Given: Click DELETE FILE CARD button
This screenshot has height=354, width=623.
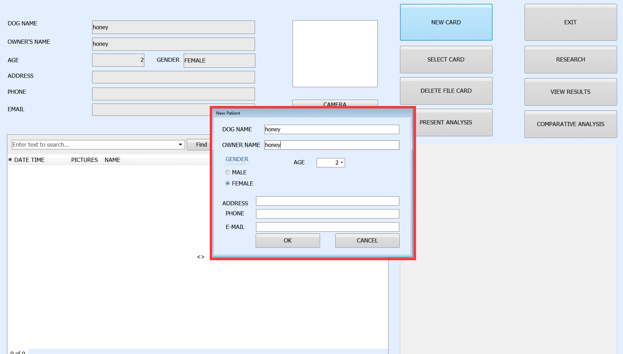Looking at the screenshot, I should point(446,91).
